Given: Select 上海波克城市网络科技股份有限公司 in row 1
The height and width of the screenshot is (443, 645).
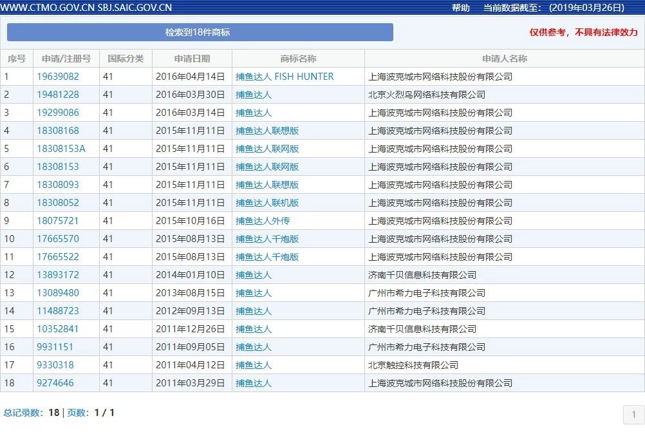Looking at the screenshot, I should coord(440,77).
